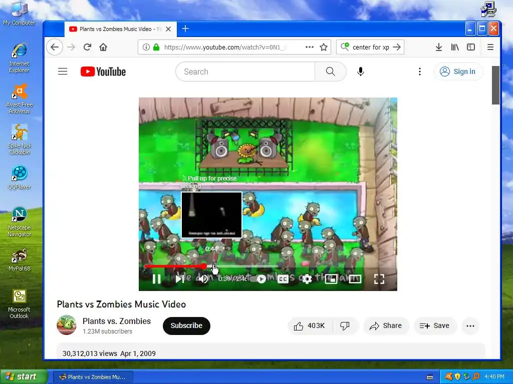513x384 pixels.
Task: Toggle closed captions (CC) button
Action: click(283, 279)
